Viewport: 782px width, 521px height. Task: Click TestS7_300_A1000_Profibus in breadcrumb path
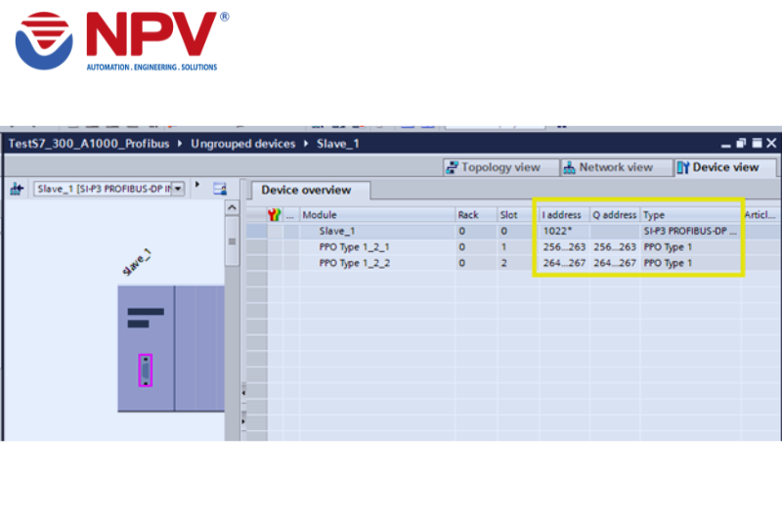(x=89, y=144)
